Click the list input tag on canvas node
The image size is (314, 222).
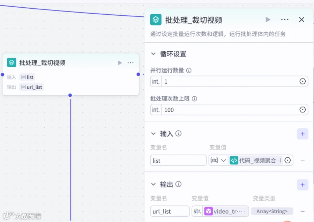point(27,77)
